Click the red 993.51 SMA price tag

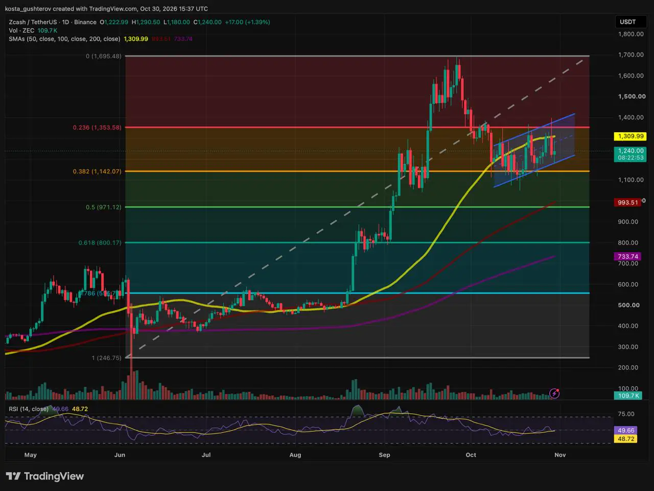coord(627,203)
